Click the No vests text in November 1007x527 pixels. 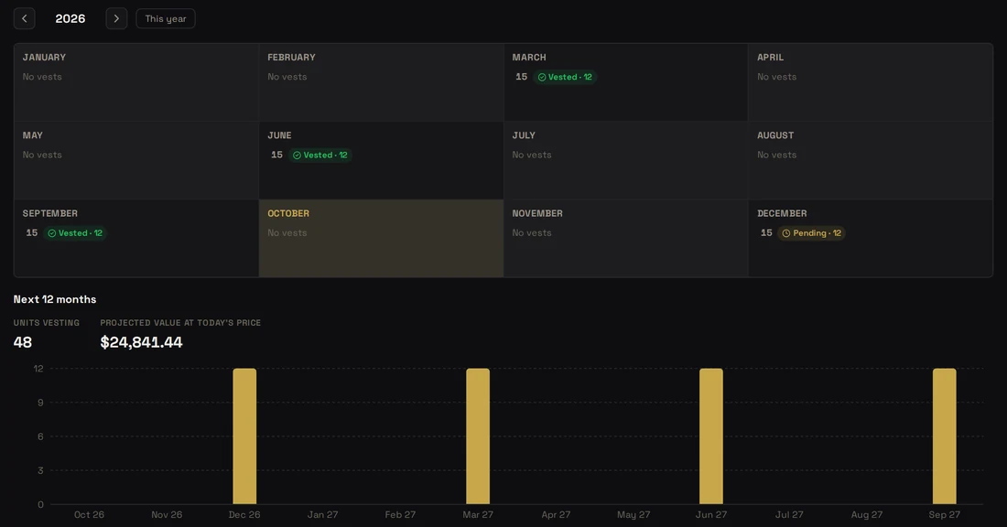tap(532, 233)
